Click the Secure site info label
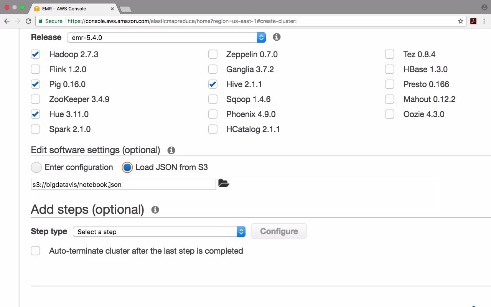The width and height of the screenshot is (491, 307). (50, 21)
